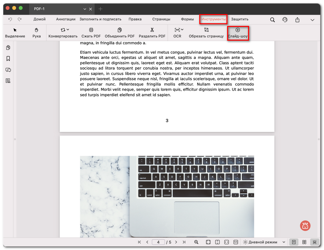Show the annotations panel in the sidebar
This screenshot has width=324, height=250.
[8, 70]
